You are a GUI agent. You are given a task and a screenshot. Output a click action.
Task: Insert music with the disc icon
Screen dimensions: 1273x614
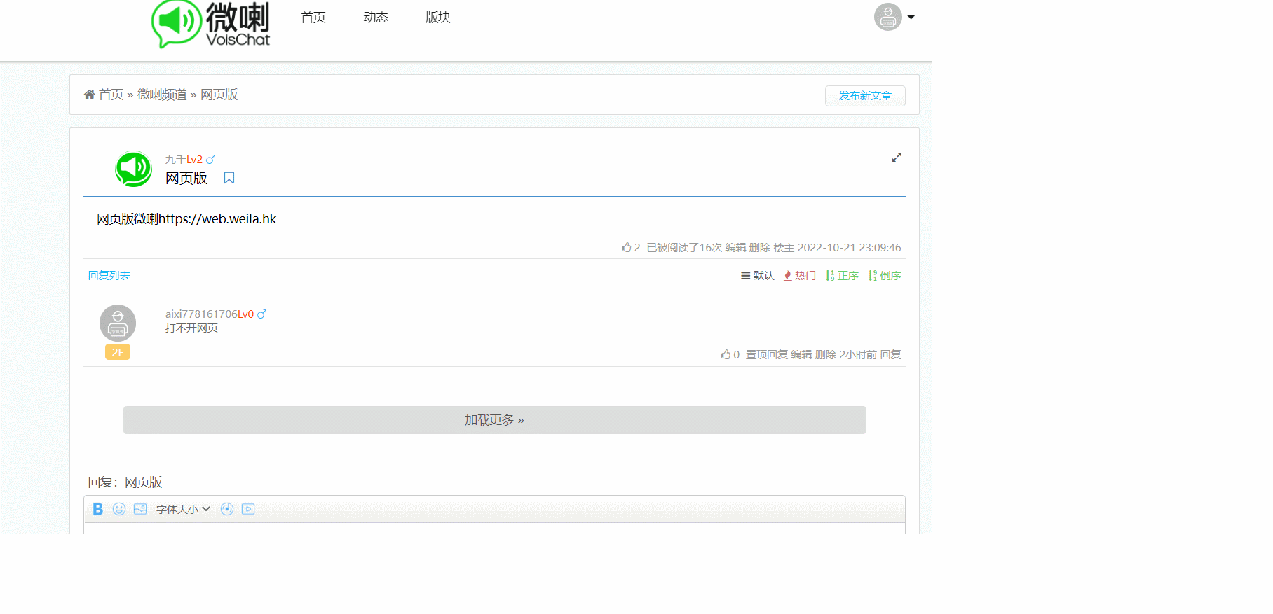click(x=227, y=509)
